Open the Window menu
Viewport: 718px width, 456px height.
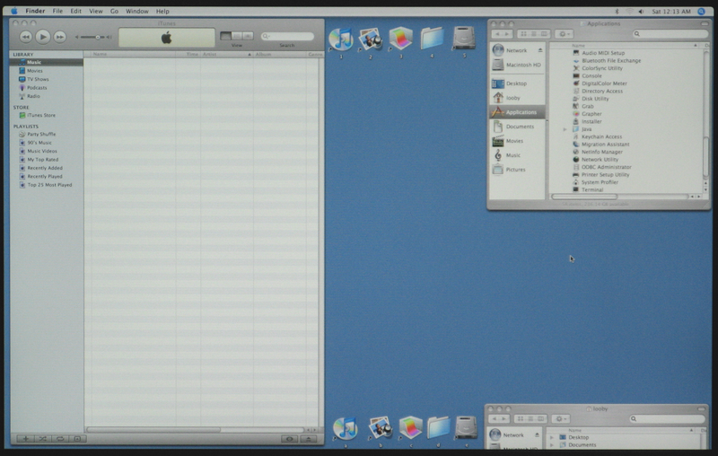coord(137,11)
